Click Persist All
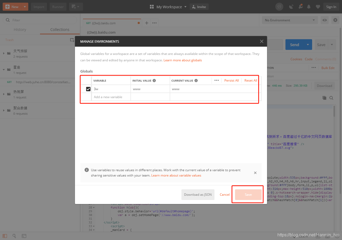 click(x=232, y=80)
